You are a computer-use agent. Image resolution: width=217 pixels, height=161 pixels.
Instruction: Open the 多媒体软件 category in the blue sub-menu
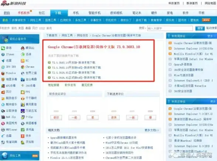pyautogui.click(x=19, y=20)
